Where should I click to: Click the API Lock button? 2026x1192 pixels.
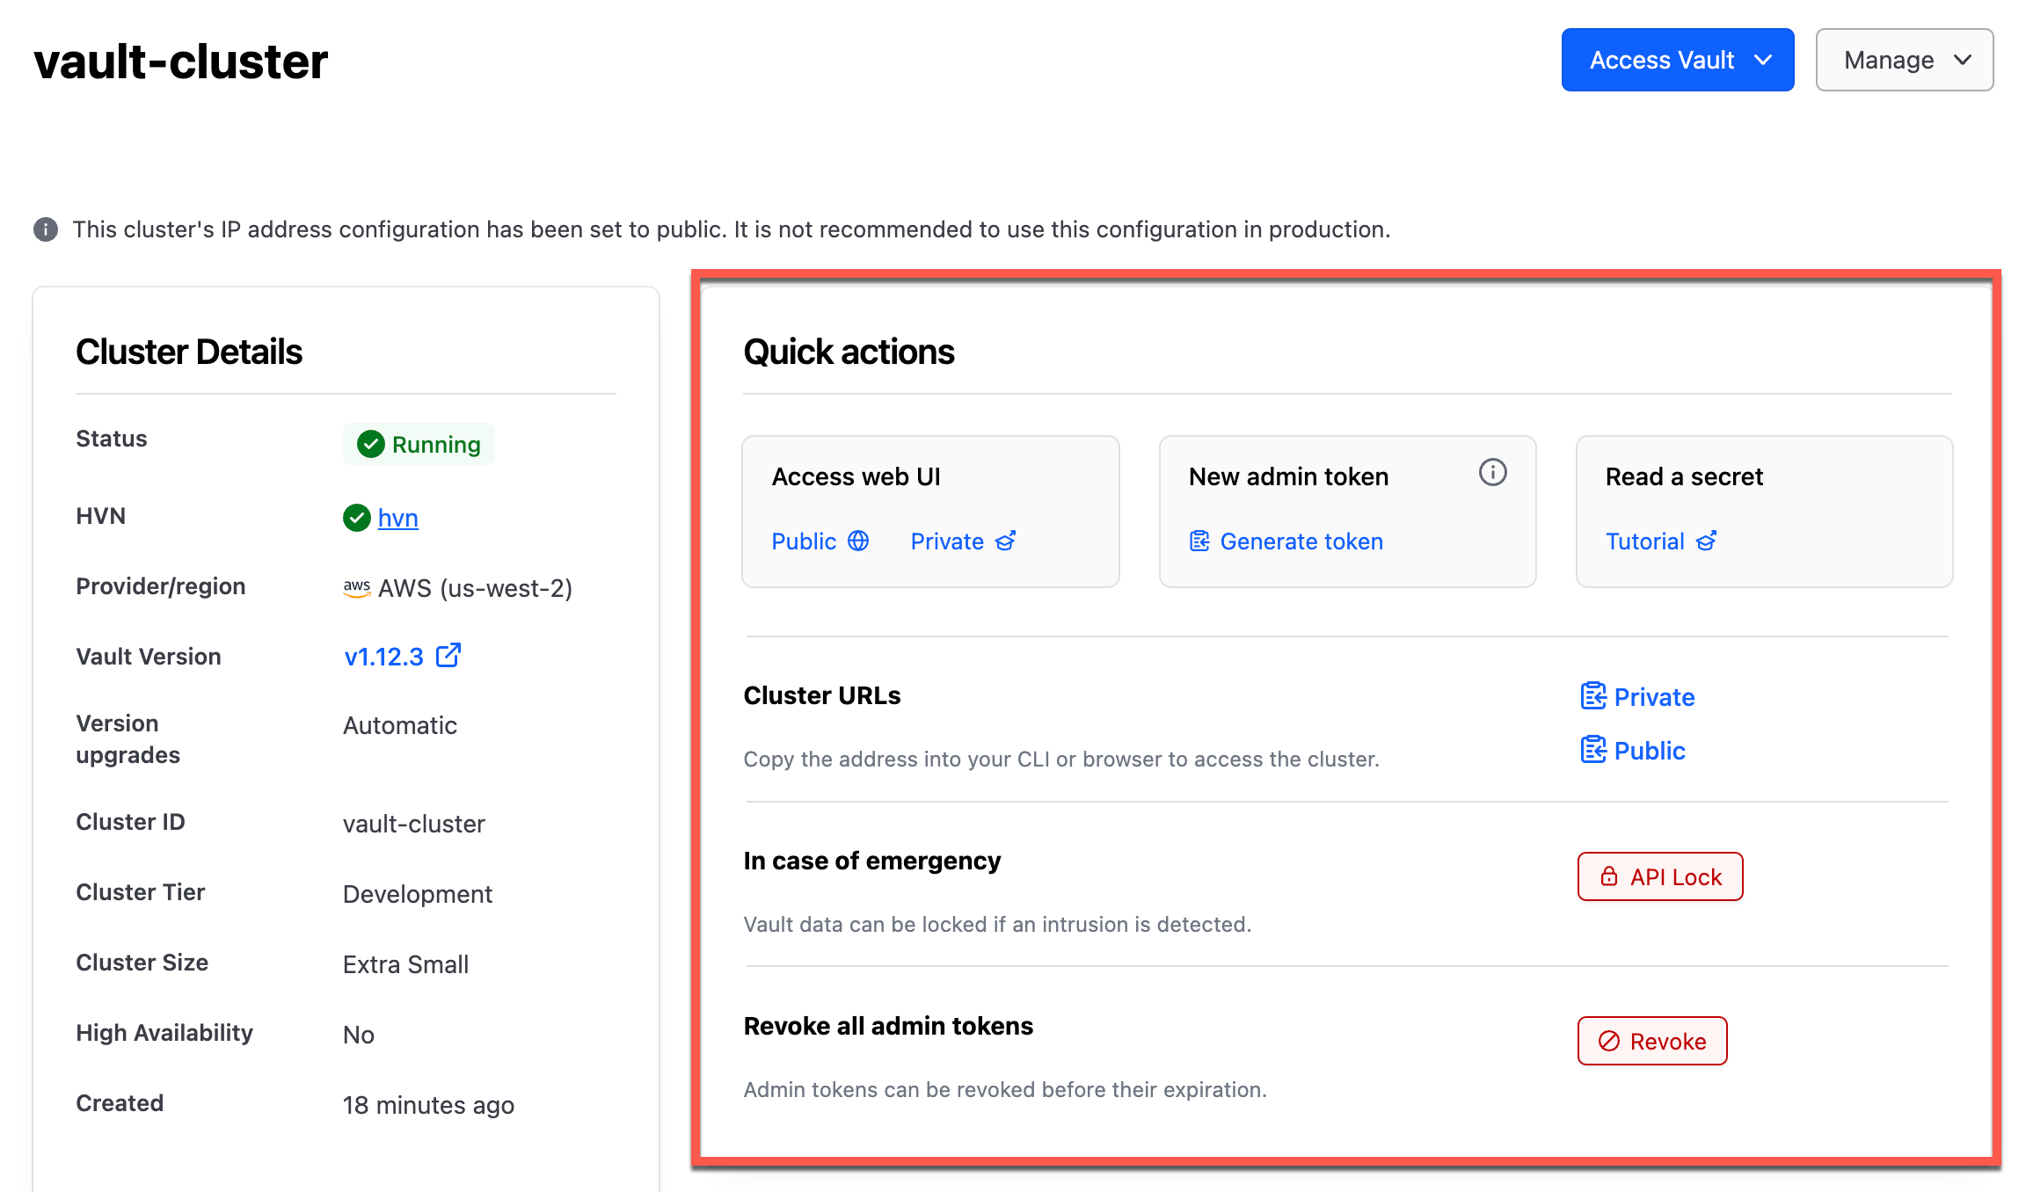coord(1660,876)
